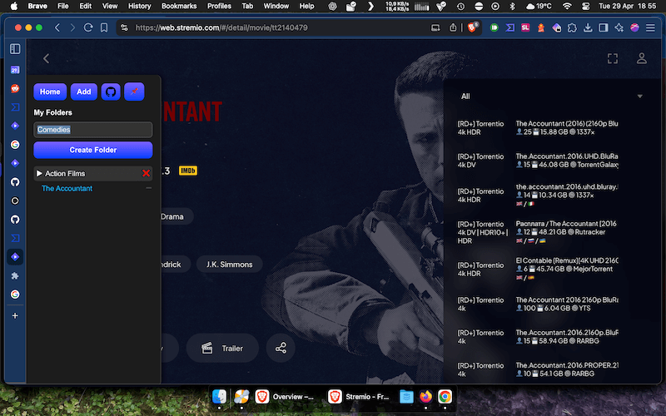
Task: Remove The Accountant using the dash icon
Action: coord(148,188)
